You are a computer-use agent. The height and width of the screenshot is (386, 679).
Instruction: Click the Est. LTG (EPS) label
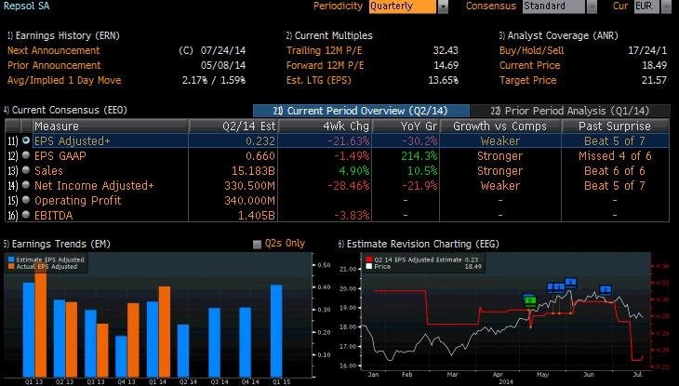click(319, 80)
